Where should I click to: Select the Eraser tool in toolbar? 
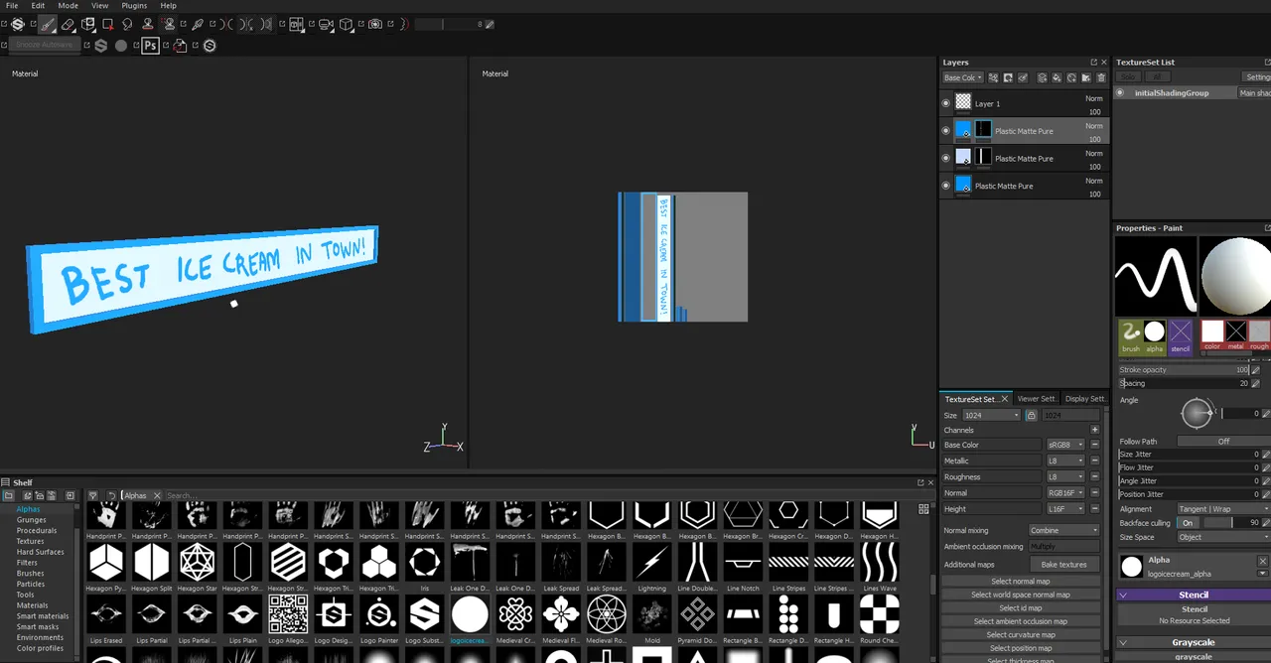click(x=68, y=25)
